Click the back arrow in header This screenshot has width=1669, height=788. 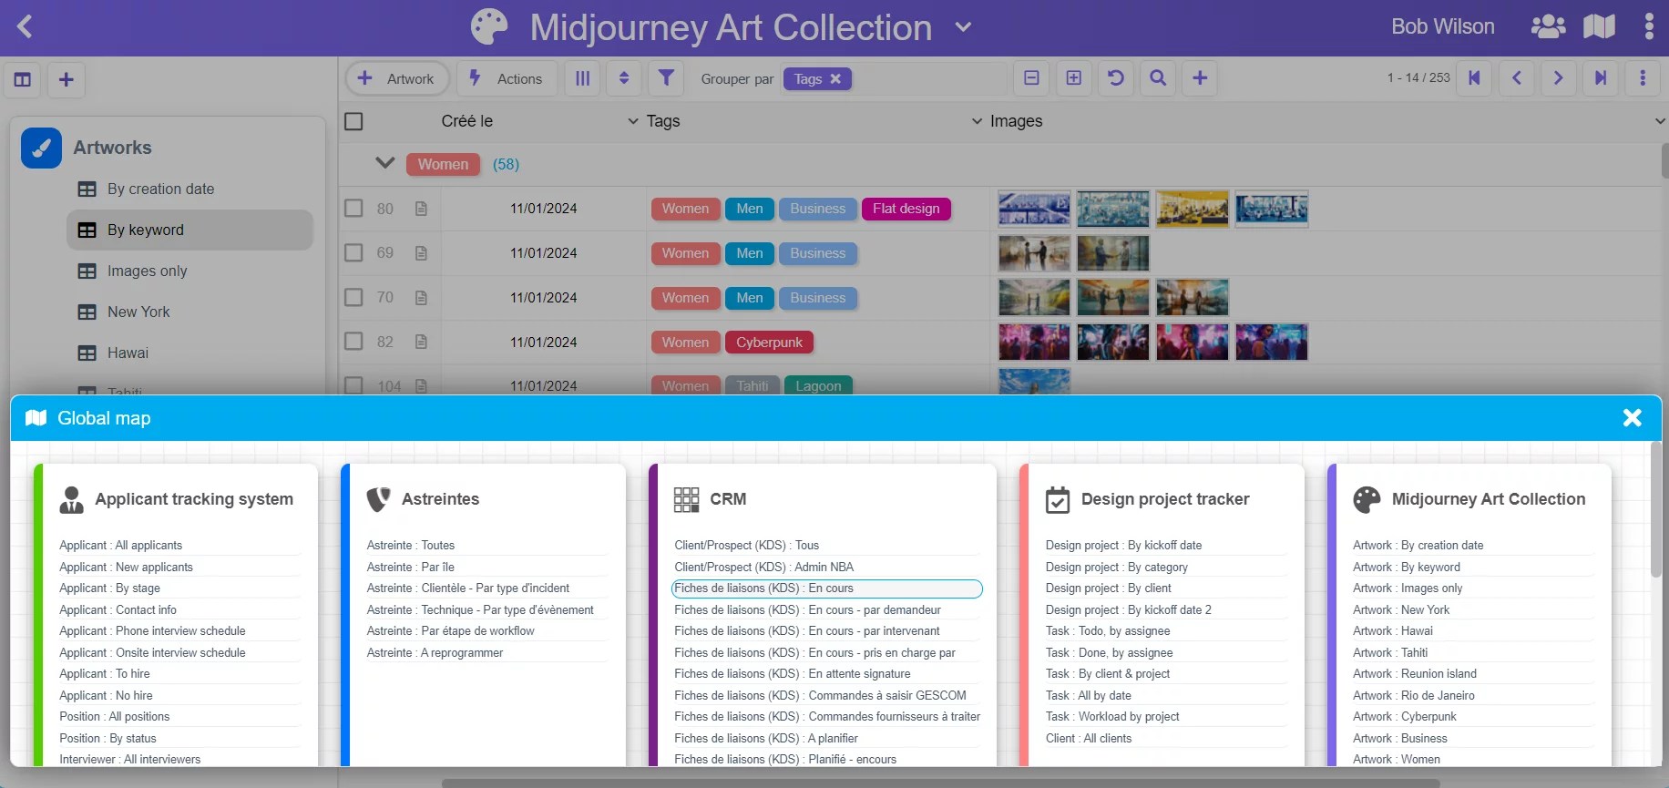tap(26, 26)
